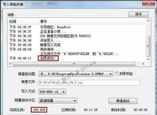Click the message list scroll-down arrow
157x115 pixels.
click(x=148, y=59)
